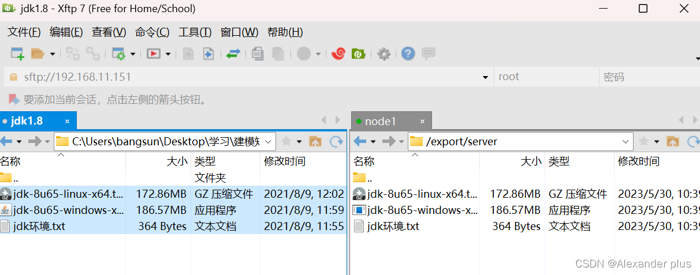Go to local home folder icon

(315, 141)
